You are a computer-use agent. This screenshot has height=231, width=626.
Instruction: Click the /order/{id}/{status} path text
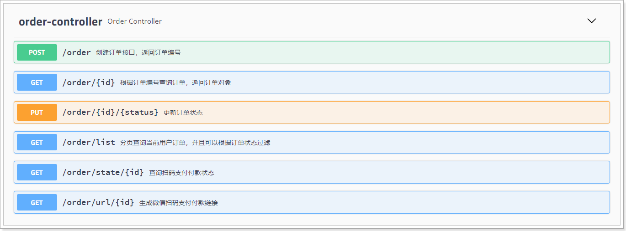[x=110, y=113]
